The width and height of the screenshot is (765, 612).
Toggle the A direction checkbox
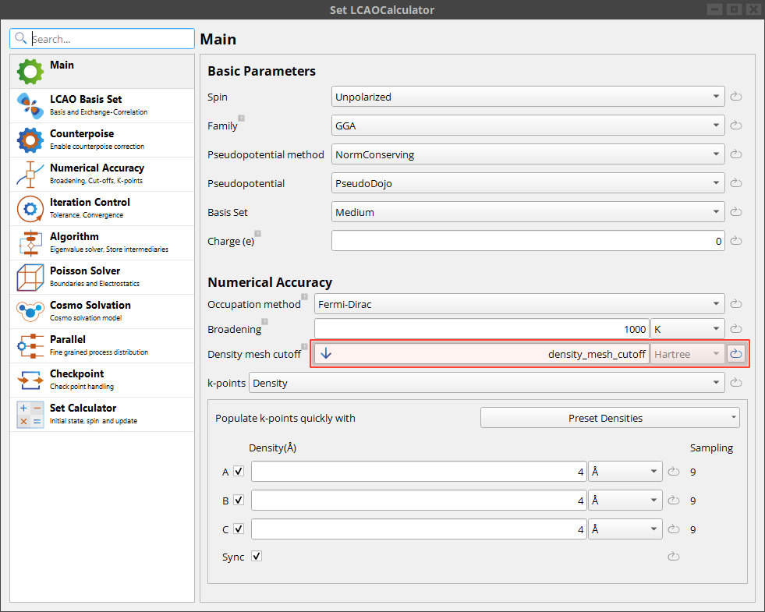(x=239, y=471)
